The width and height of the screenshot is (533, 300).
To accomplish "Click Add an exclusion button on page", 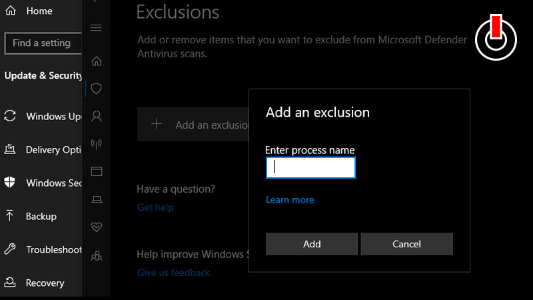I will [x=193, y=124].
